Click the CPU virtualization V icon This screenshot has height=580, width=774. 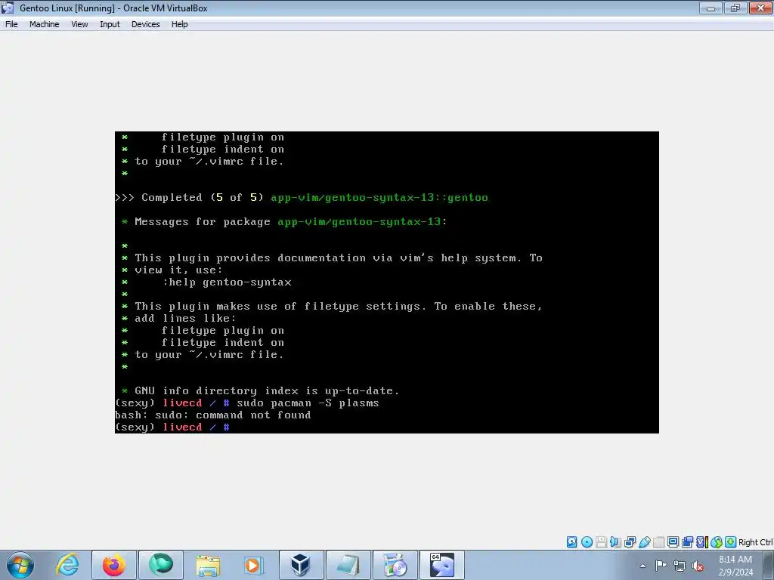(702, 542)
